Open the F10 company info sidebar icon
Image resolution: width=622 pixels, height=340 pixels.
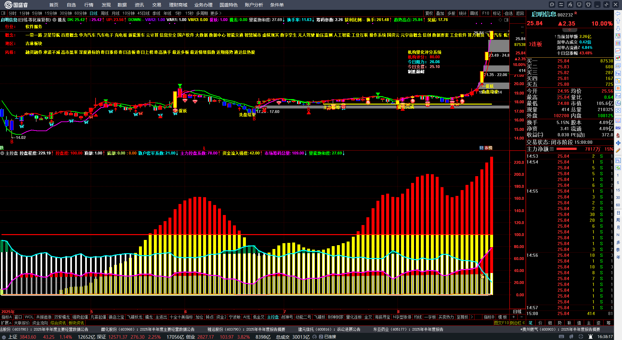point(618,73)
